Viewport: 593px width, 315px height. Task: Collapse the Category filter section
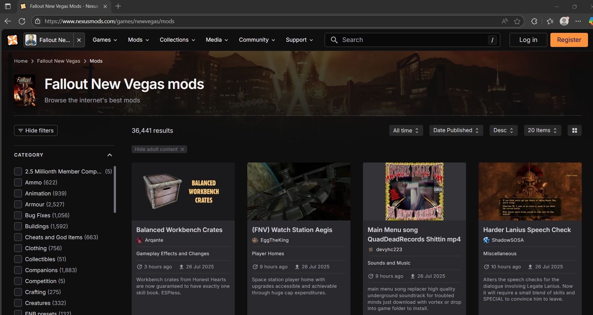pos(109,155)
